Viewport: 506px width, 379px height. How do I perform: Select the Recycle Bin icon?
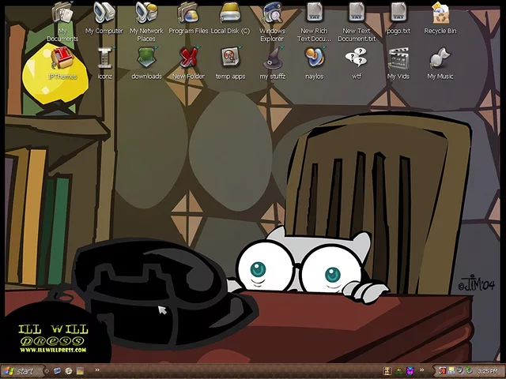click(440, 13)
